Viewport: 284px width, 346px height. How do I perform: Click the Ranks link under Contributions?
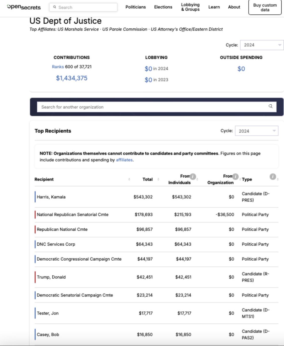click(58, 67)
